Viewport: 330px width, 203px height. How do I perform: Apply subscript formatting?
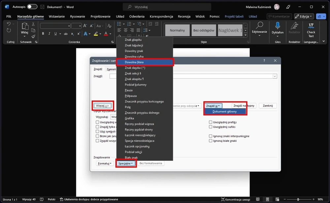pos(72,34)
